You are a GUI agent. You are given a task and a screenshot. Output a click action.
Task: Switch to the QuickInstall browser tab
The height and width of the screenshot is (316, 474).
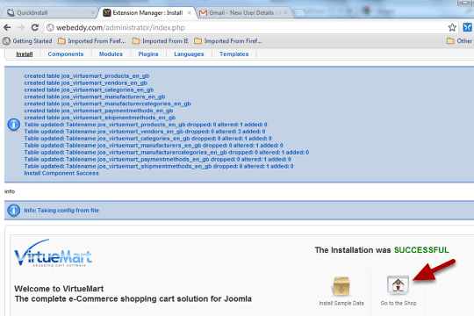[x=50, y=12]
